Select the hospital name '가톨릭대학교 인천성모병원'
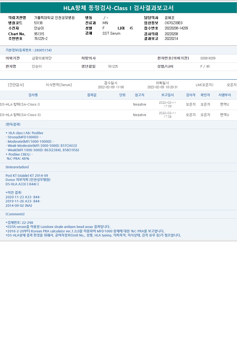Screen dimensions: 237x341 (x=54, y=18)
